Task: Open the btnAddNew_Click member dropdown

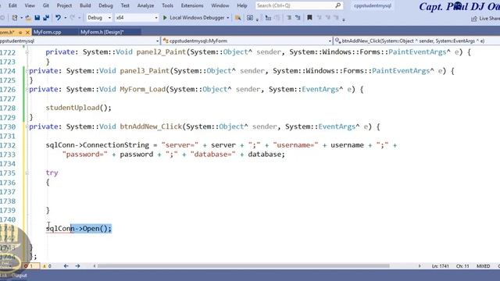Action: click(x=416, y=41)
